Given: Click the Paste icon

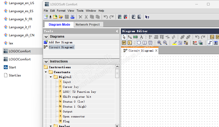Looking at the screenshot, I should 98,17.
